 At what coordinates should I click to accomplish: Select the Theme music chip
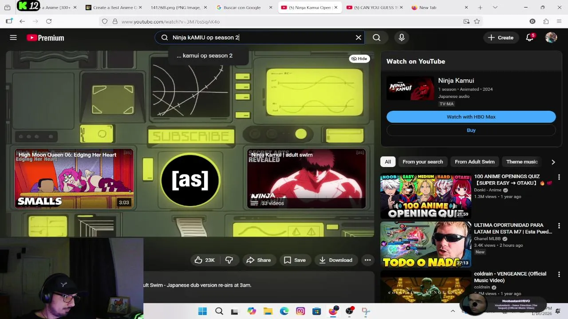tap(522, 162)
